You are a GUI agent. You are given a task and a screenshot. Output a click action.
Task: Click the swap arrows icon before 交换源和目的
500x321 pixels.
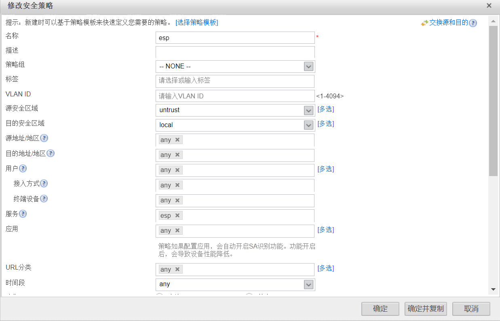click(424, 23)
